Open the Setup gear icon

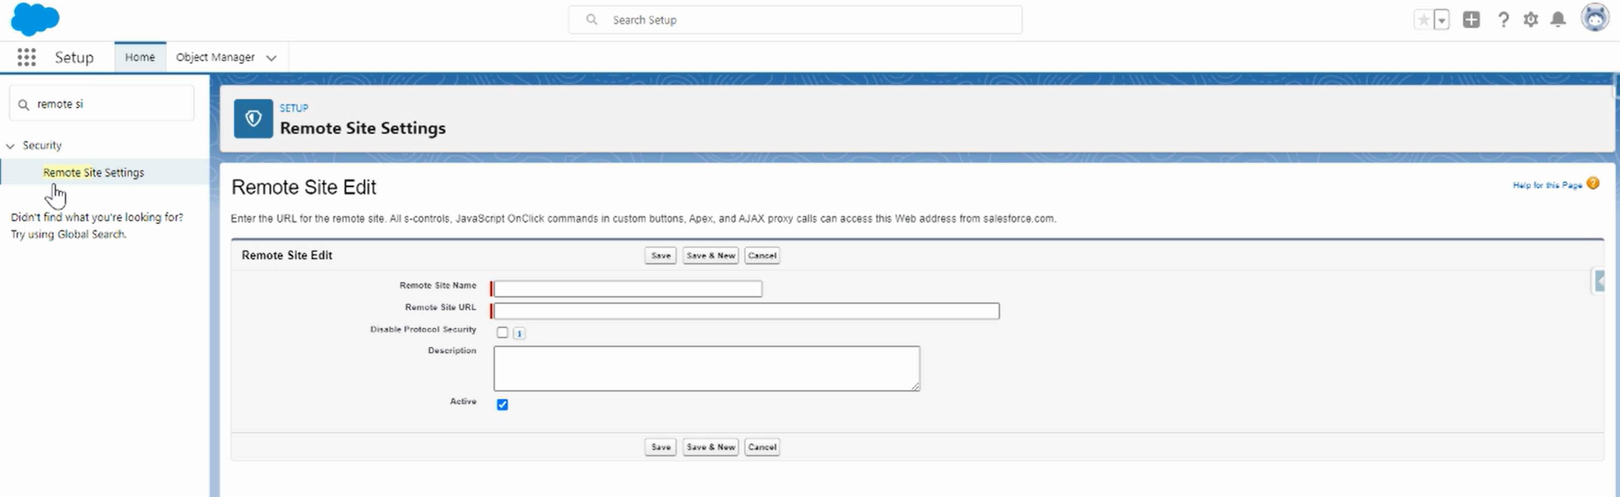(x=1531, y=20)
